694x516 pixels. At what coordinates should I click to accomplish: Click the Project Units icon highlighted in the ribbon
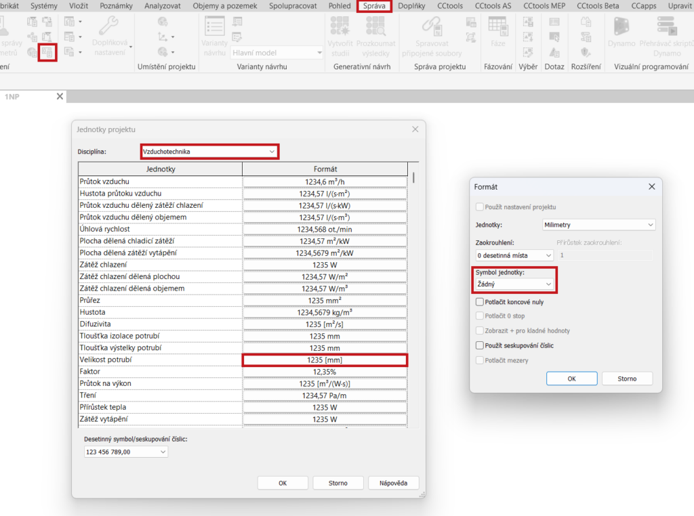pyautogui.click(x=47, y=51)
